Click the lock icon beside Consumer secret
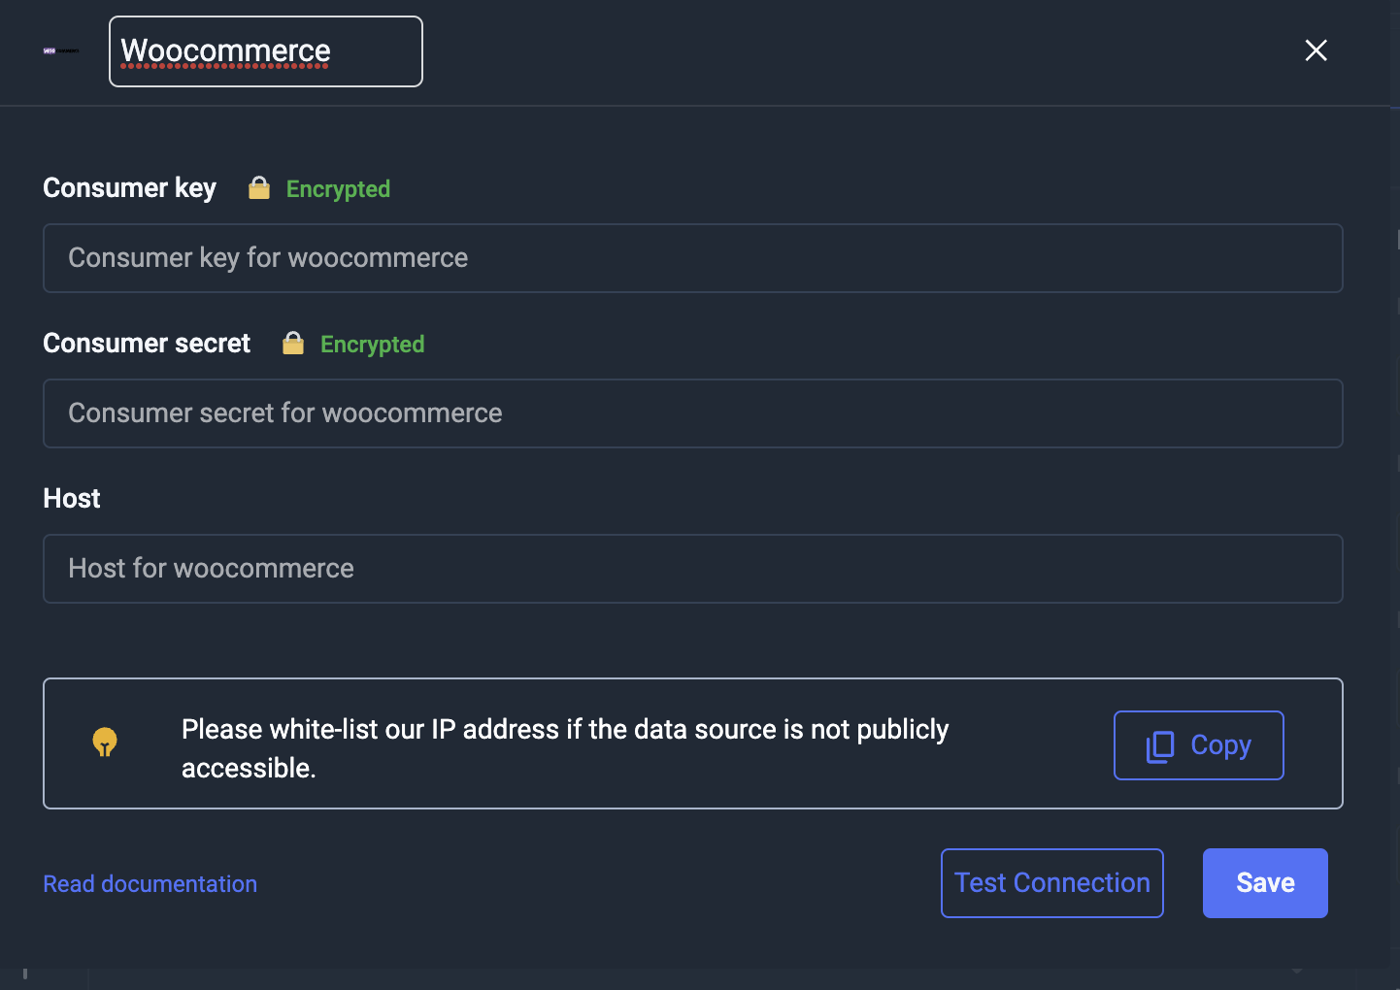The width and height of the screenshot is (1400, 990). 293,344
